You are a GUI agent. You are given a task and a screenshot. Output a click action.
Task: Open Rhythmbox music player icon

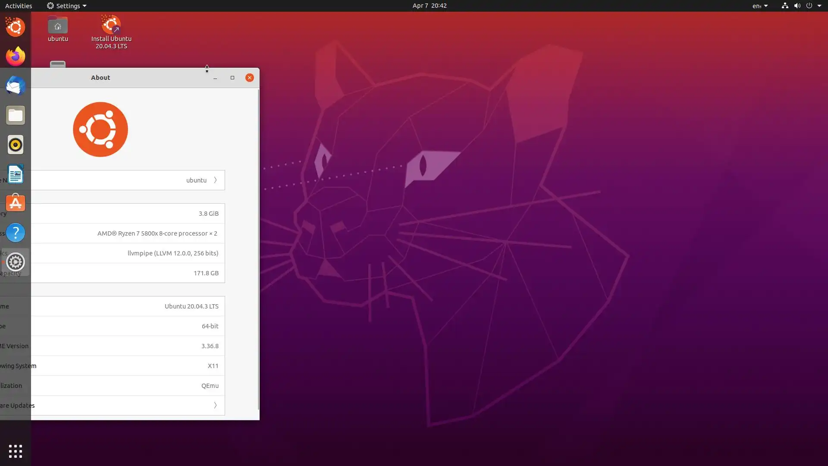click(x=16, y=145)
